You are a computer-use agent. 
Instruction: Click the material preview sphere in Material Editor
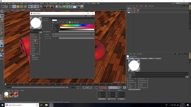click(36, 23)
